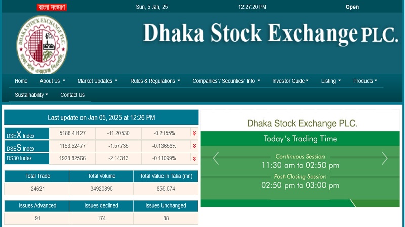Open the Home menu item
The image size is (405, 227).
[21, 81]
